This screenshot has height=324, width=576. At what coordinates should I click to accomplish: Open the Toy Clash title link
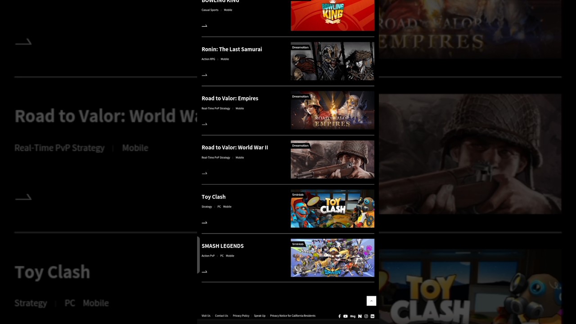tap(213, 197)
